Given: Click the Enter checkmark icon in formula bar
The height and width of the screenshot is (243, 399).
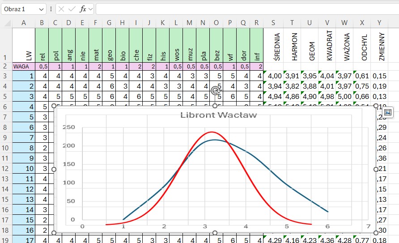Looking at the screenshot, I should [x=72, y=9].
